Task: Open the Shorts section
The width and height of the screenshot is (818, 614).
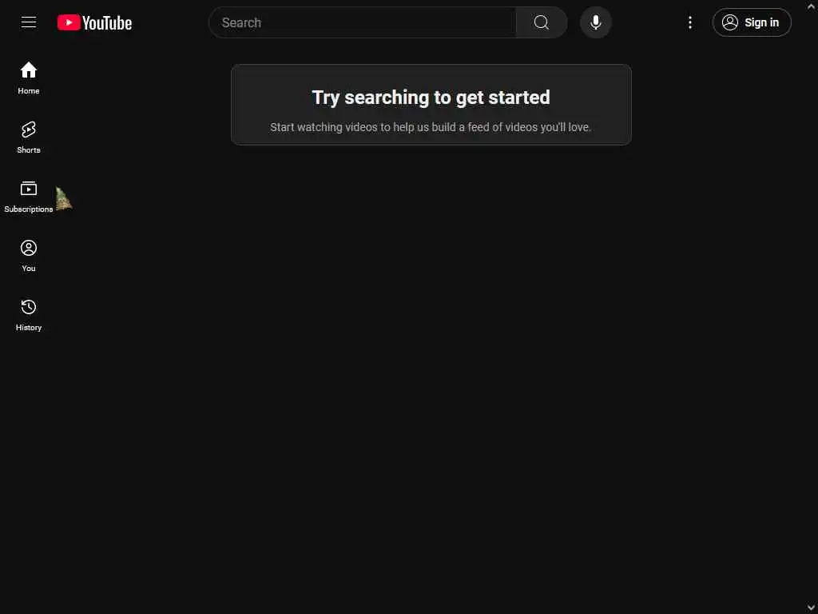Action: coord(29,138)
